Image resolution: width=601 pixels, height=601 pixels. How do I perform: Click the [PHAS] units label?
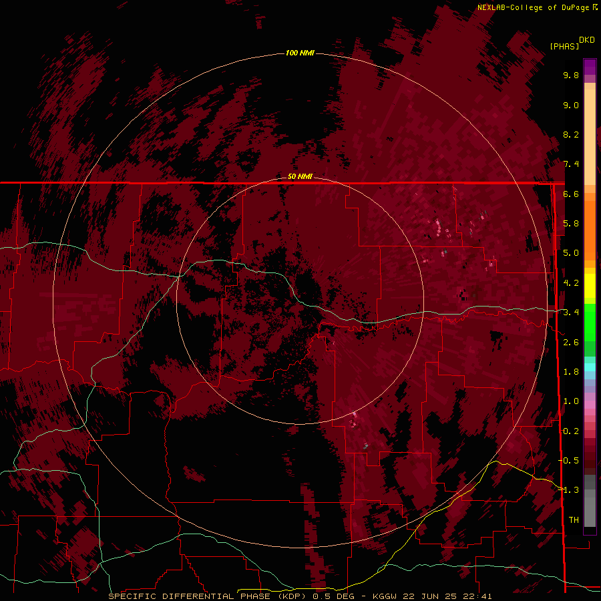click(564, 46)
